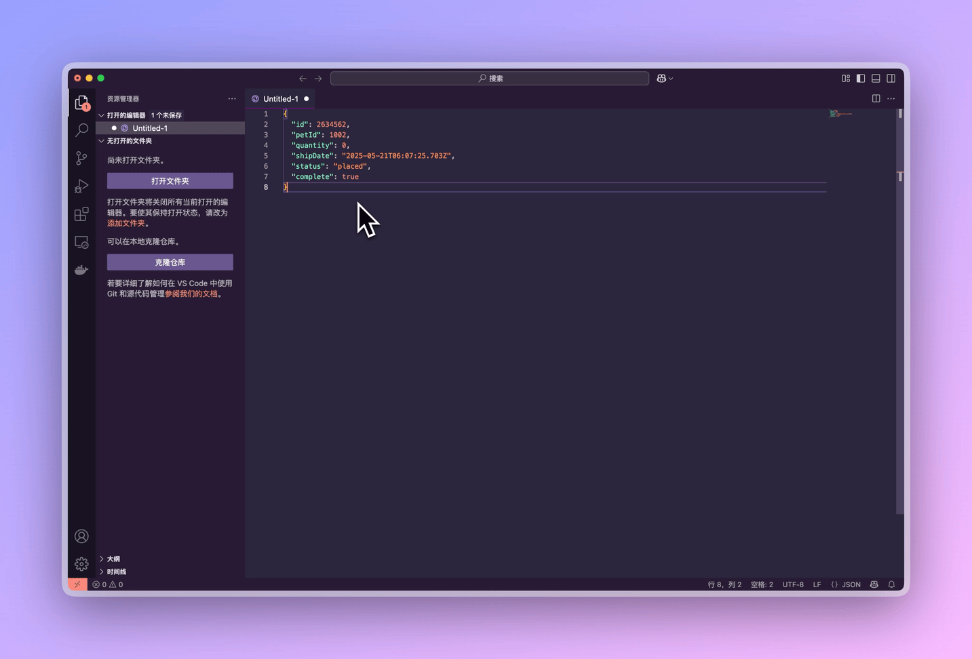Change end of line via LF

[817, 584]
